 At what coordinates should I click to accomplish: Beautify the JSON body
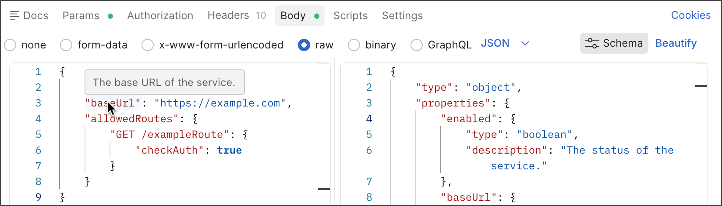(676, 43)
